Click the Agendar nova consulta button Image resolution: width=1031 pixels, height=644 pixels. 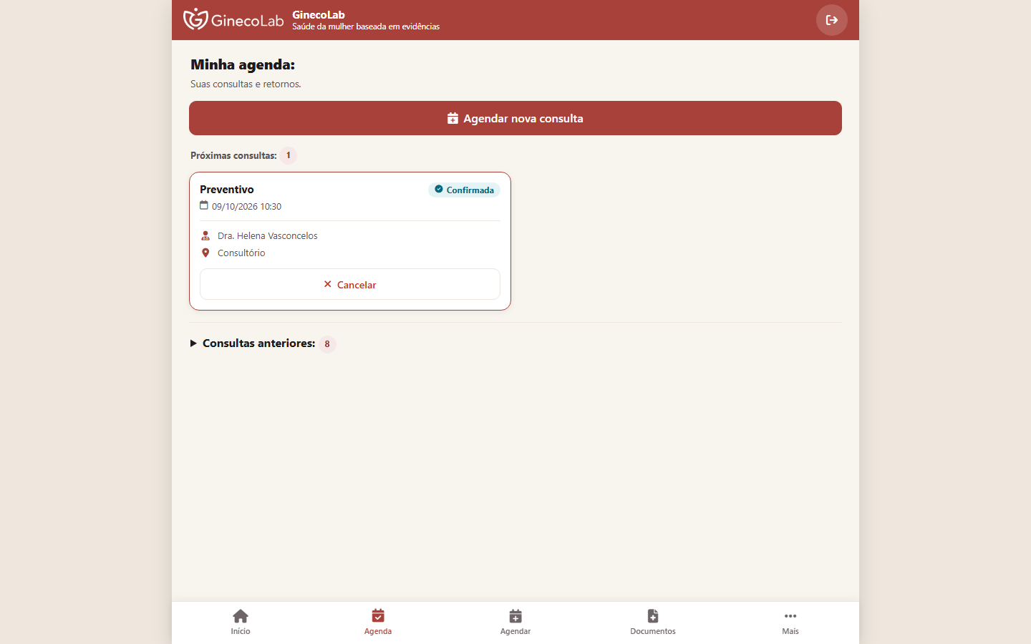pyautogui.click(x=515, y=118)
